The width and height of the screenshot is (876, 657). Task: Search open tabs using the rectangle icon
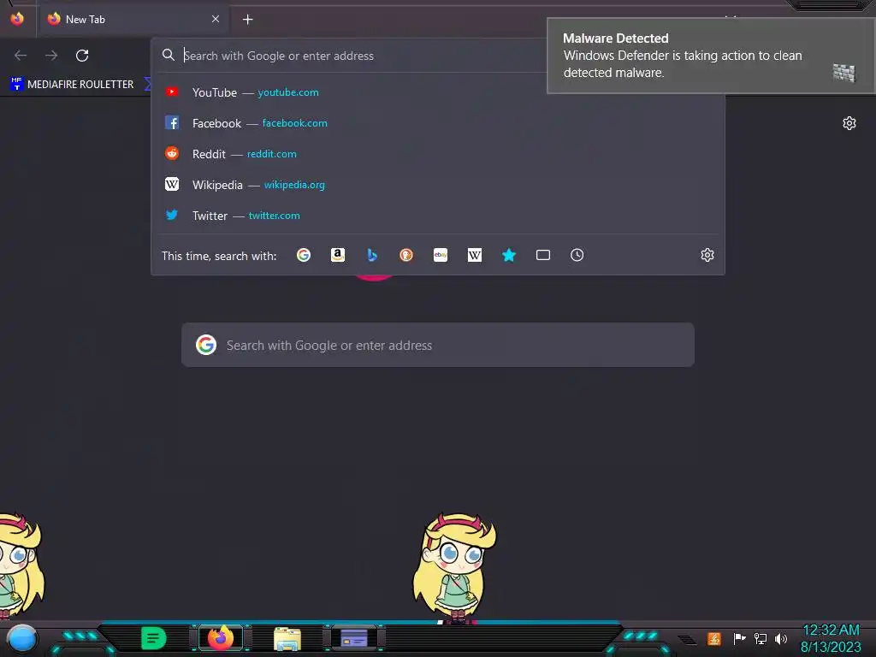(x=543, y=255)
